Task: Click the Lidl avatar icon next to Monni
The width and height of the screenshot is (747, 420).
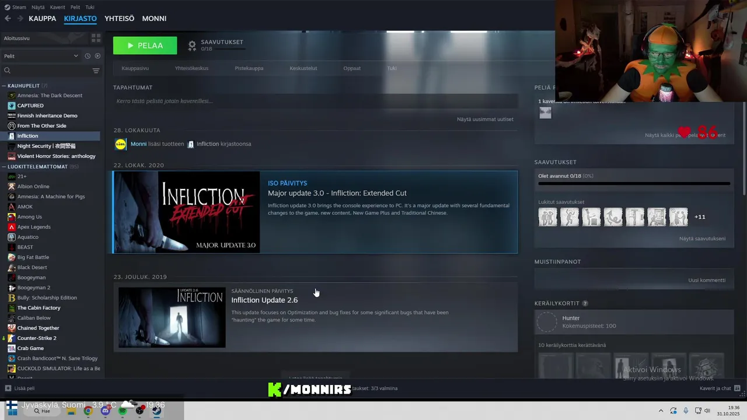Action: tap(120, 144)
